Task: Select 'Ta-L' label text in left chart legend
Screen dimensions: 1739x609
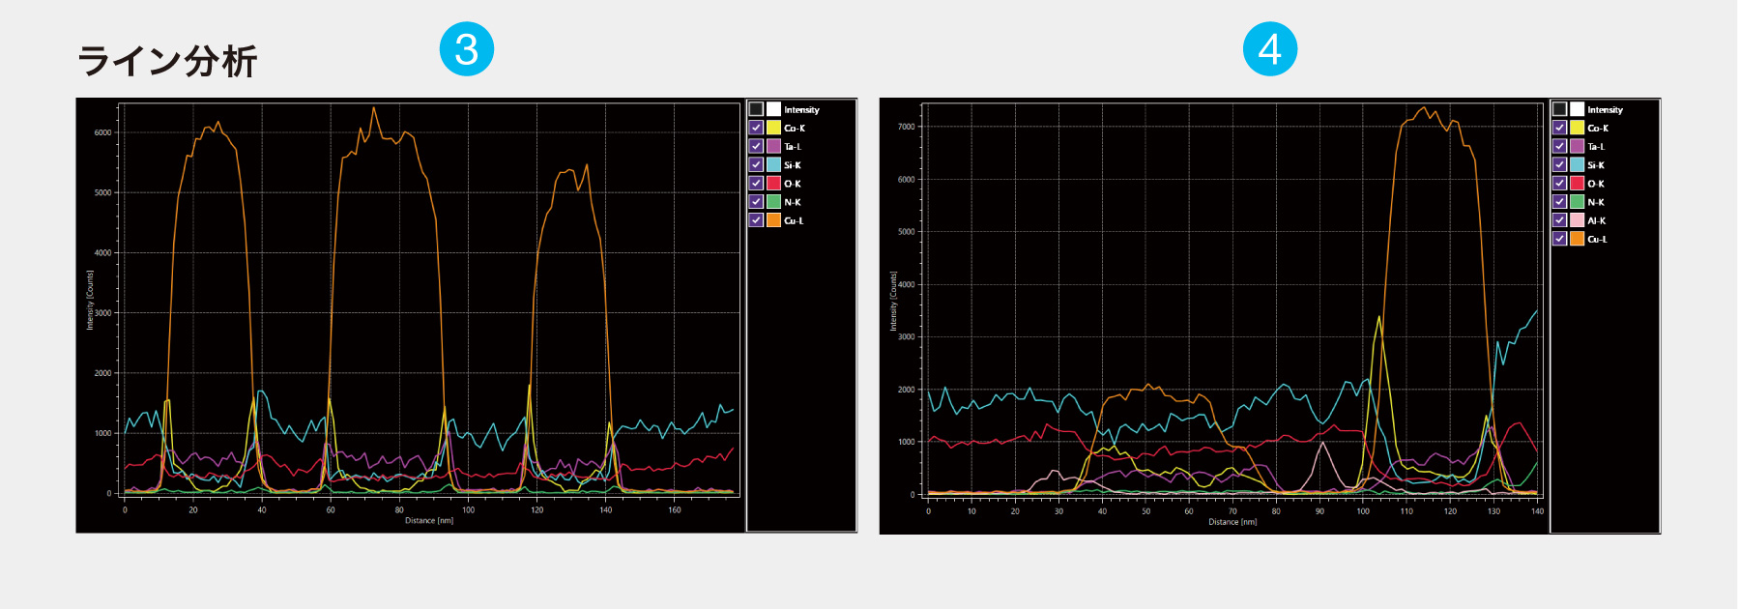Action: [x=793, y=147]
